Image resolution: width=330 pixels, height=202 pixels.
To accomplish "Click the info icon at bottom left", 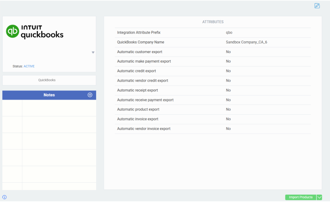I will coord(4,197).
